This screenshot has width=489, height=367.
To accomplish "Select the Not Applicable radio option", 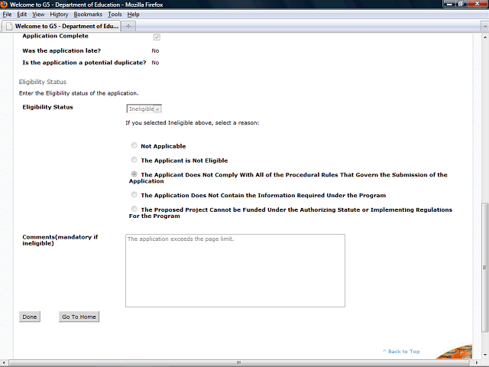I will tap(134, 145).
